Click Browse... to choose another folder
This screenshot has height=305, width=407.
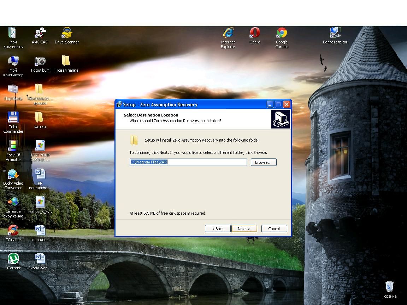click(264, 162)
